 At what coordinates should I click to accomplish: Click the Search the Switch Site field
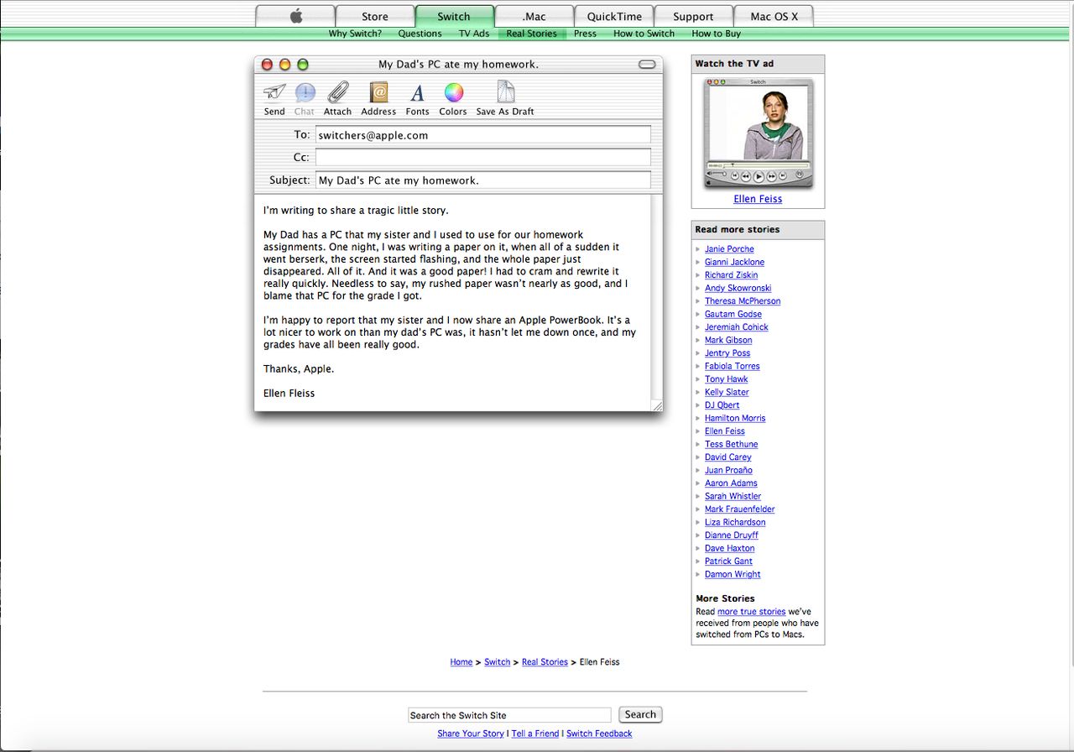pyautogui.click(x=509, y=715)
